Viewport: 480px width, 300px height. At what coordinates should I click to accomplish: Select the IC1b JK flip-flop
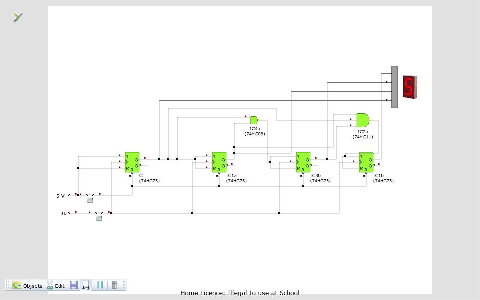[x=366, y=162]
